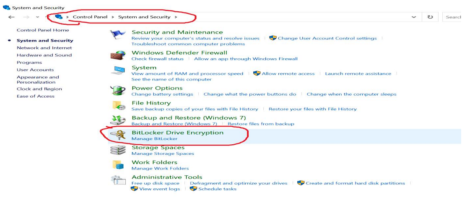Click Schedule tasks
Viewport: 475px width, 216px height.
[x=217, y=189]
